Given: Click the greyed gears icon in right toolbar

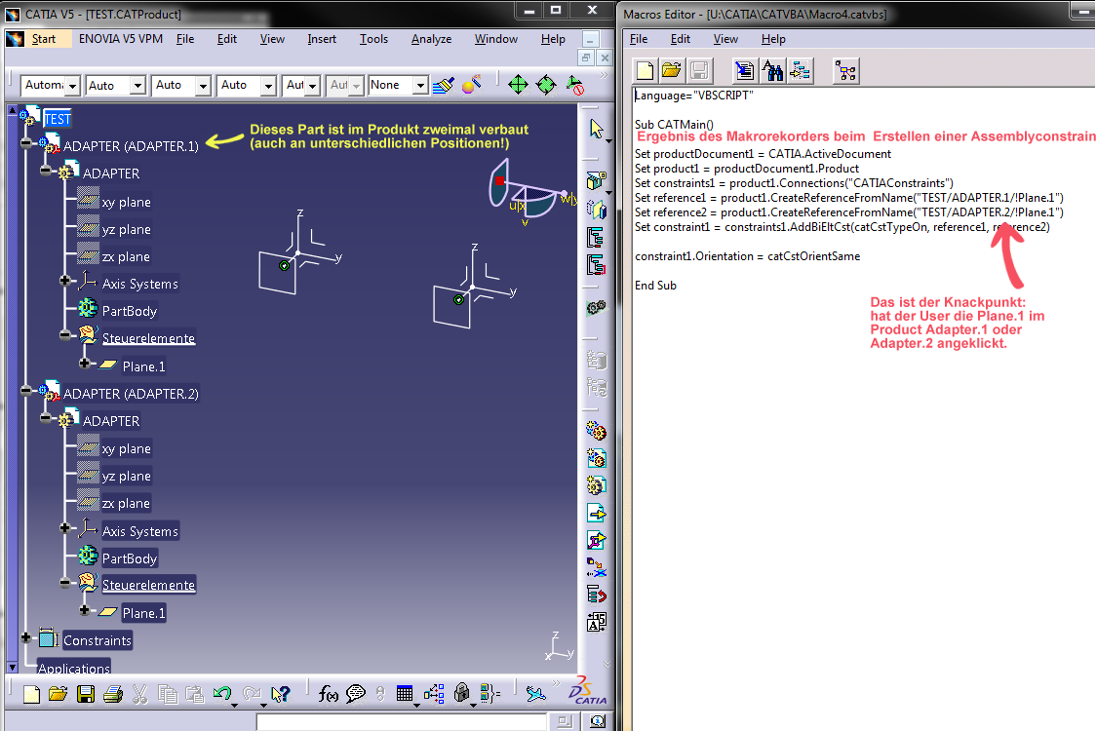Looking at the screenshot, I should (596, 307).
